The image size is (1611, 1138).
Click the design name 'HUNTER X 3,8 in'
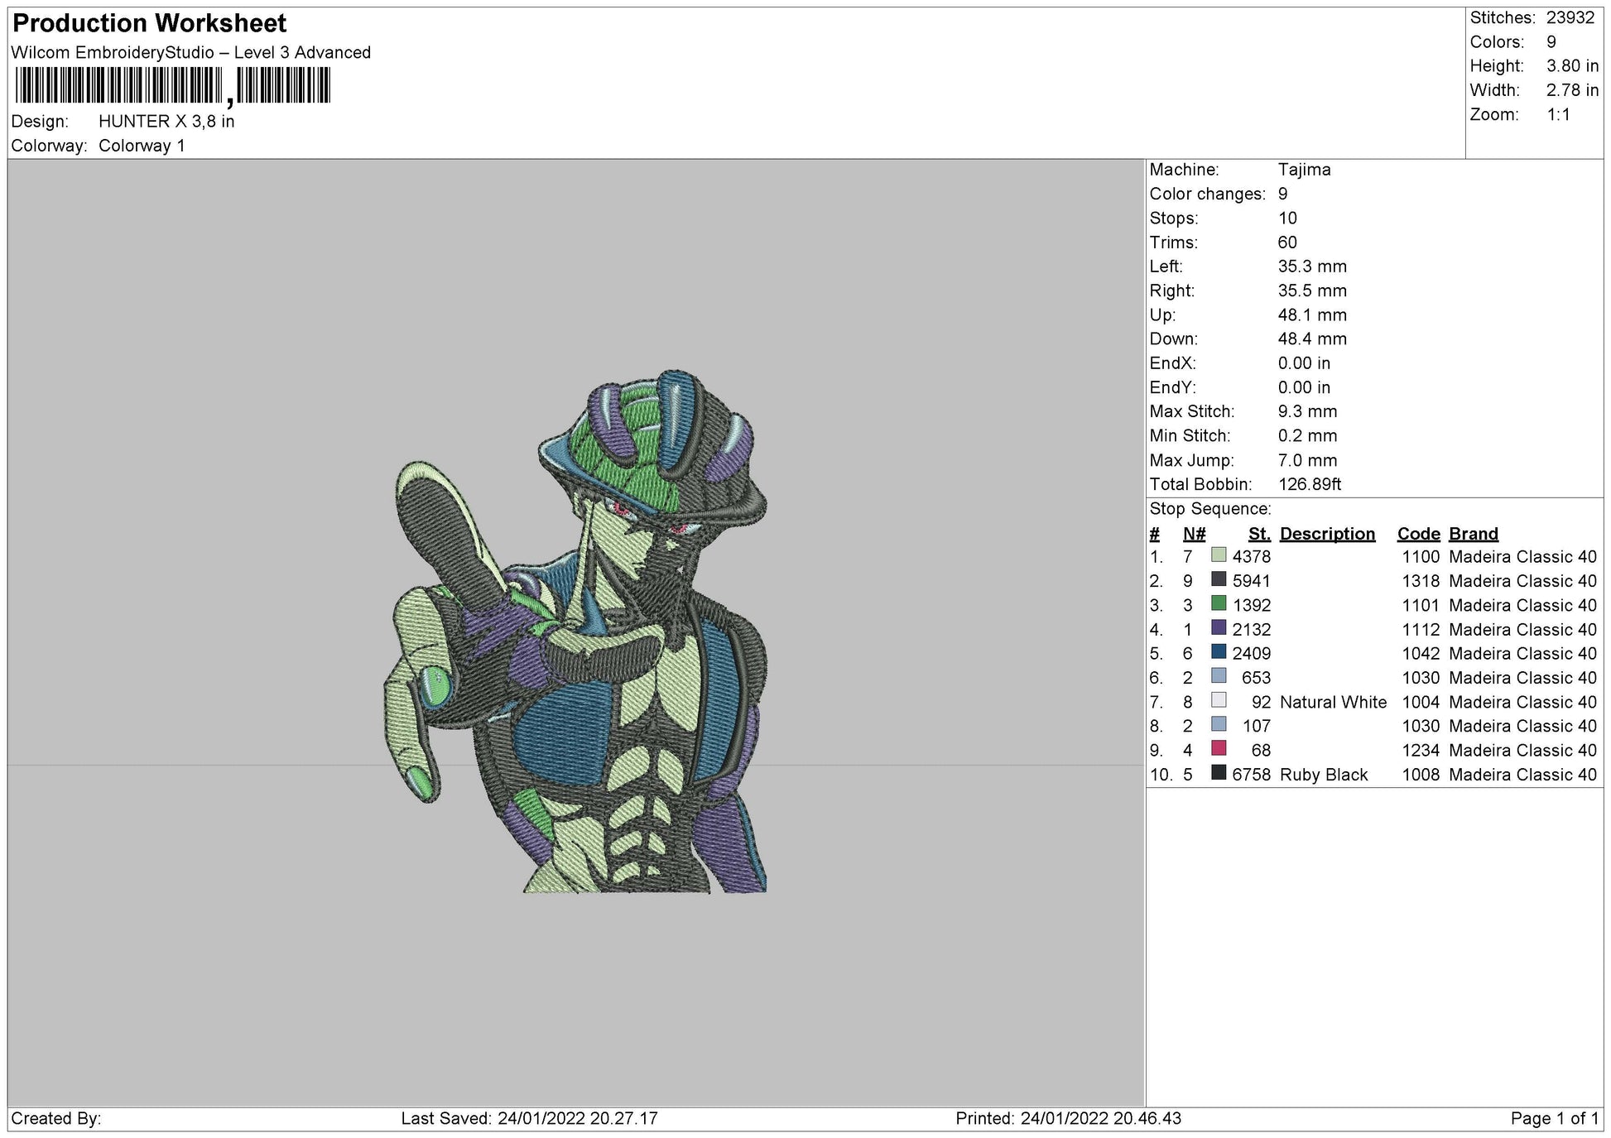coord(166,122)
